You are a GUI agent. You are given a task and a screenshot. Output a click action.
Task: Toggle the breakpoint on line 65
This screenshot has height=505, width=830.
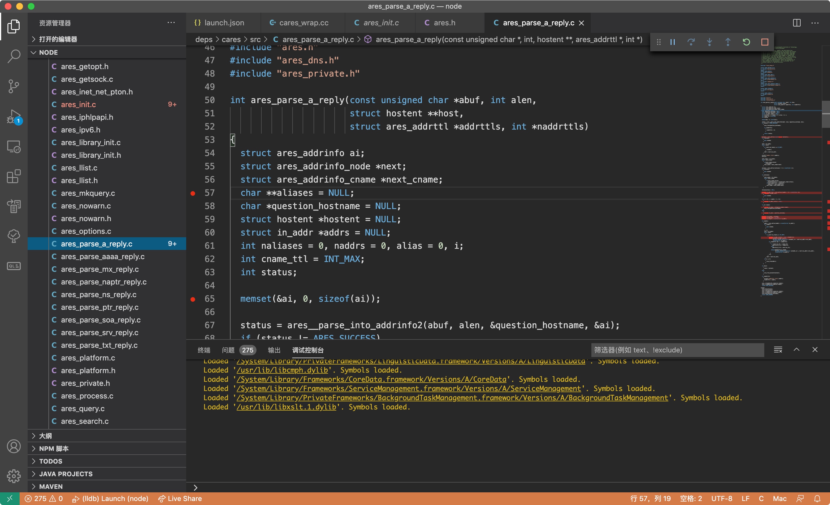pos(193,299)
